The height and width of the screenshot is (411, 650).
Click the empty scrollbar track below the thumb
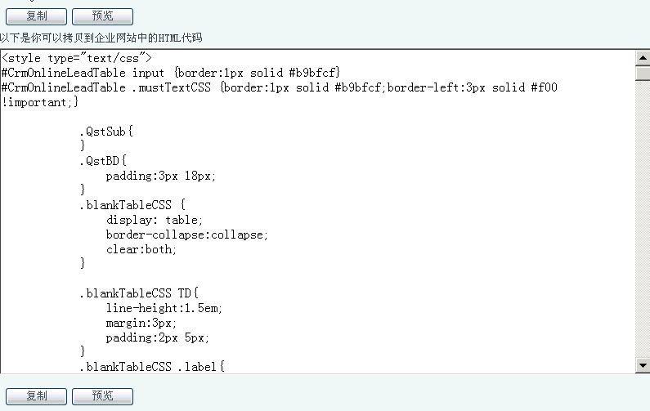[x=643, y=221]
